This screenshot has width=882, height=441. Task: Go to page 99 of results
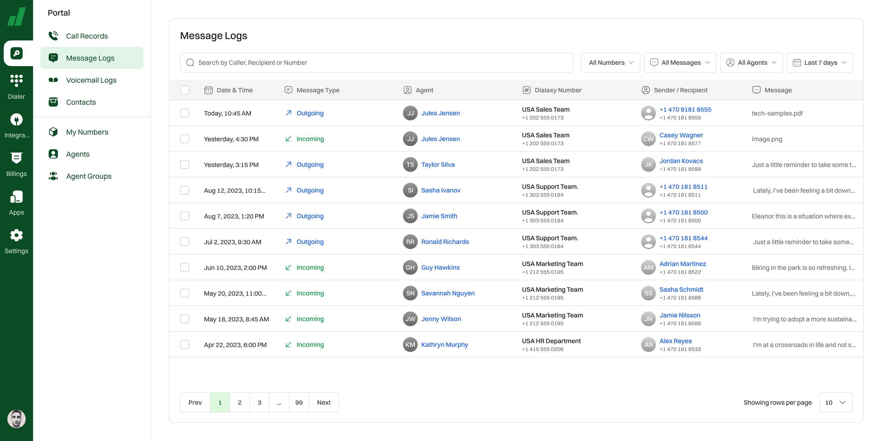coord(299,402)
